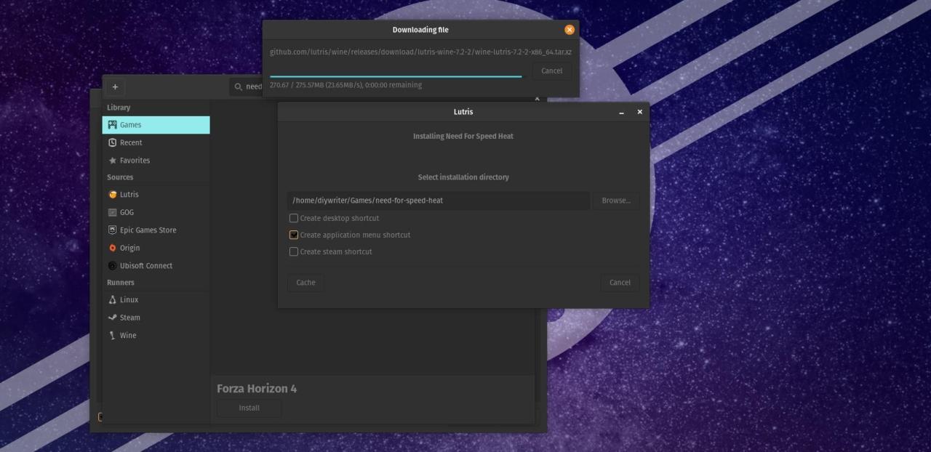The image size is (931, 452).
Task: Cancel the file download
Action: point(551,70)
